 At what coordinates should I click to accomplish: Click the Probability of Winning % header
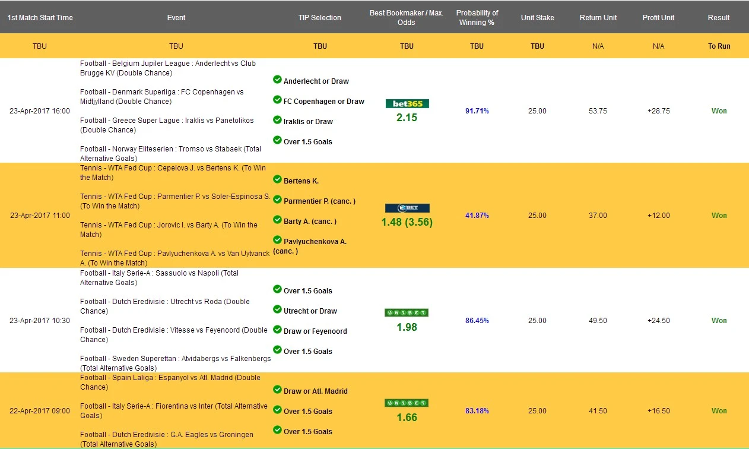point(477,18)
